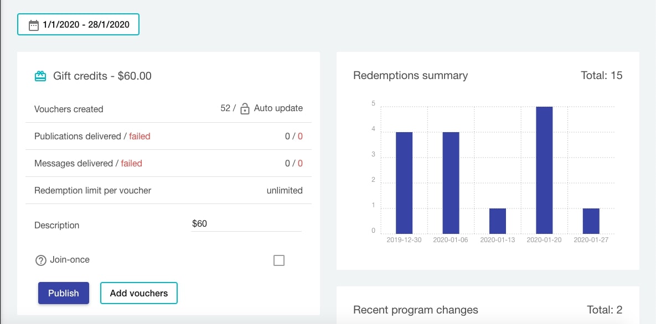Click the lock icon next to Auto update
656x324 pixels.
click(245, 108)
